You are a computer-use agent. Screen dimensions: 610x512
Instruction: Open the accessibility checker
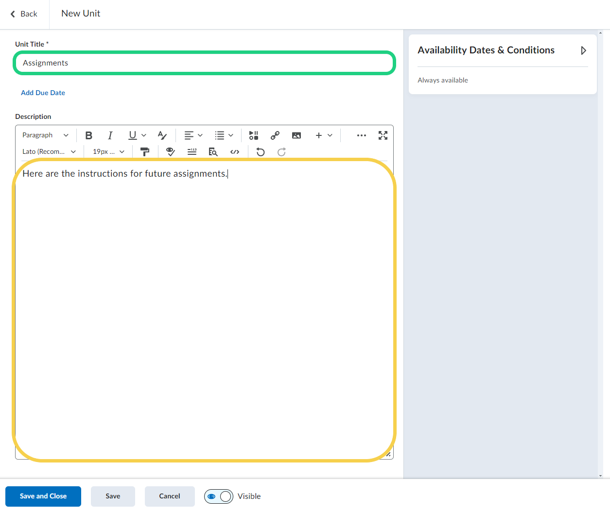[x=170, y=152]
